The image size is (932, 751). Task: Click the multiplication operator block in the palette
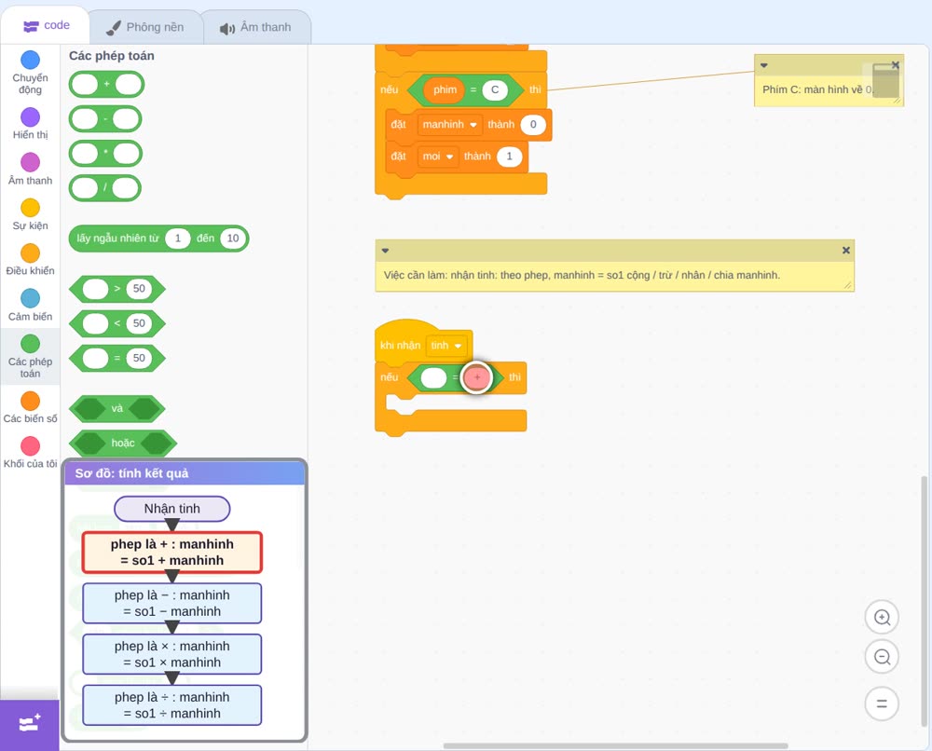(105, 154)
